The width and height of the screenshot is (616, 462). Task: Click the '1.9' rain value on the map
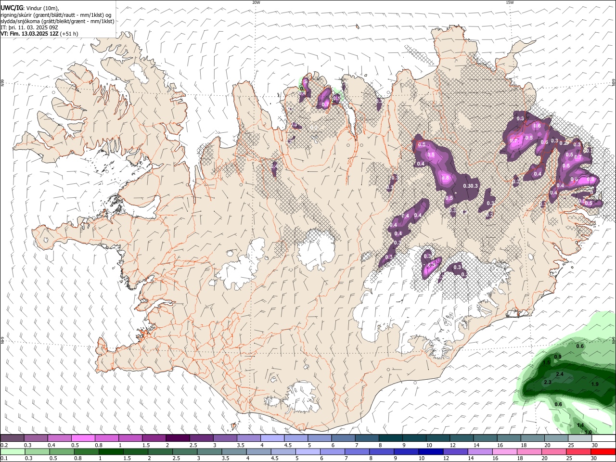pos(595,384)
